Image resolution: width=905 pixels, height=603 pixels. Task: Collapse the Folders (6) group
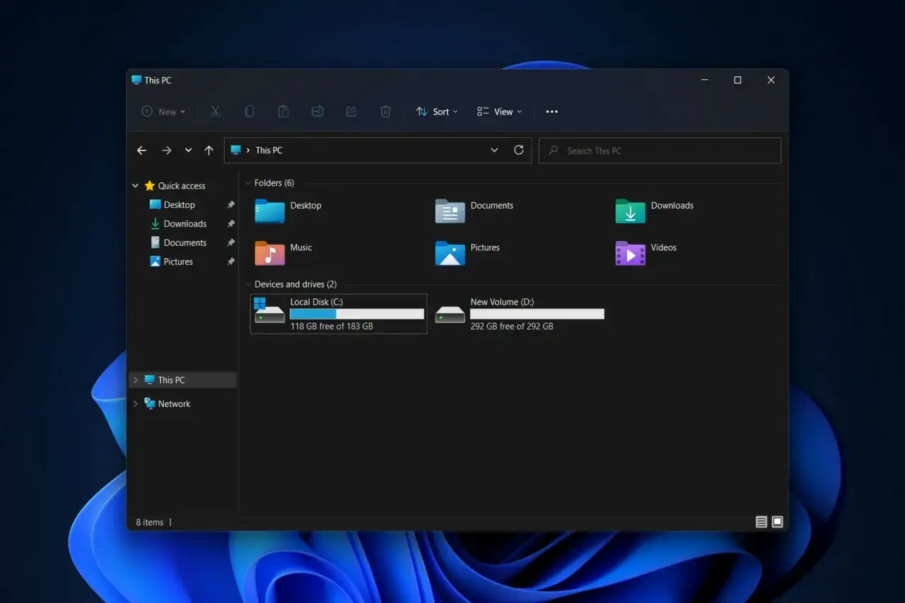click(248, 183)
